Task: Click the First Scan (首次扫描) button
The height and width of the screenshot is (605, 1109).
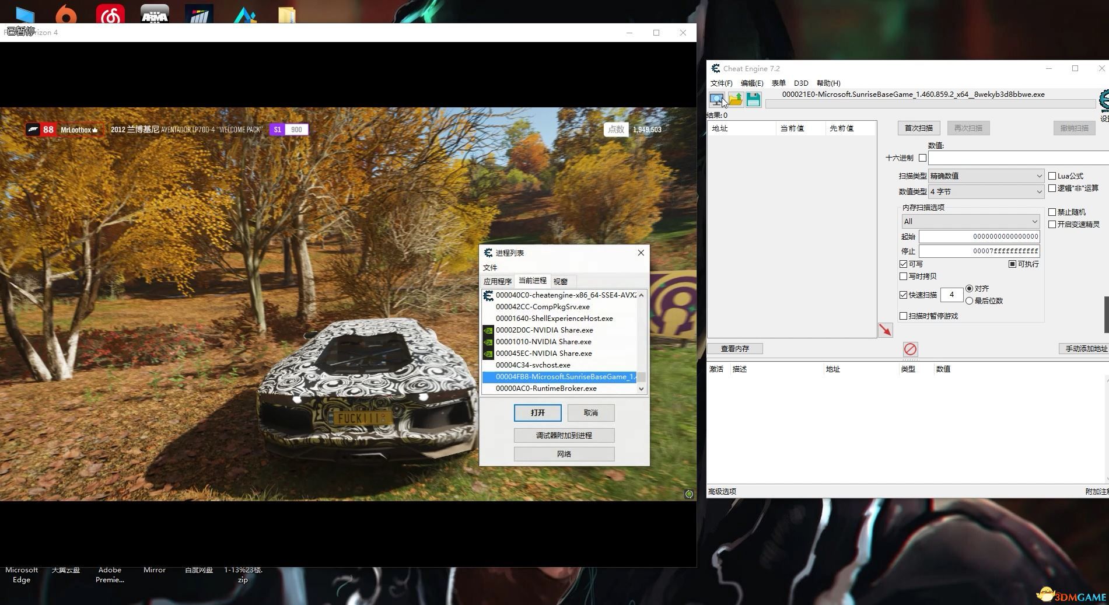Action: coord(918,128)
